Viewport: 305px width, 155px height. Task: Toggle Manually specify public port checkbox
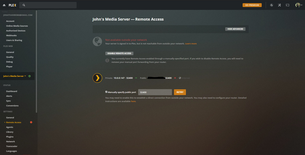pyautogui.click(x=106, y=92)
